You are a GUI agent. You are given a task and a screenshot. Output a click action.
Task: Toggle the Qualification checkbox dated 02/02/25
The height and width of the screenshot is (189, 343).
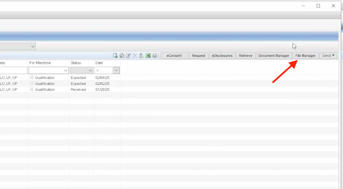pos(32,83)
